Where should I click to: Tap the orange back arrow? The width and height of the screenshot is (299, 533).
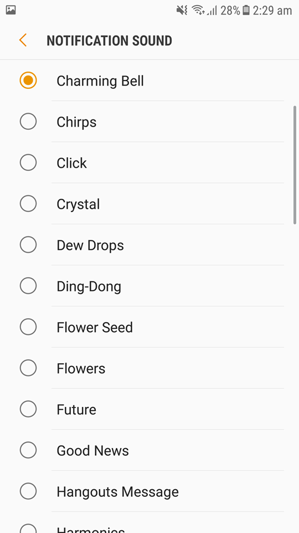(23, 41)
